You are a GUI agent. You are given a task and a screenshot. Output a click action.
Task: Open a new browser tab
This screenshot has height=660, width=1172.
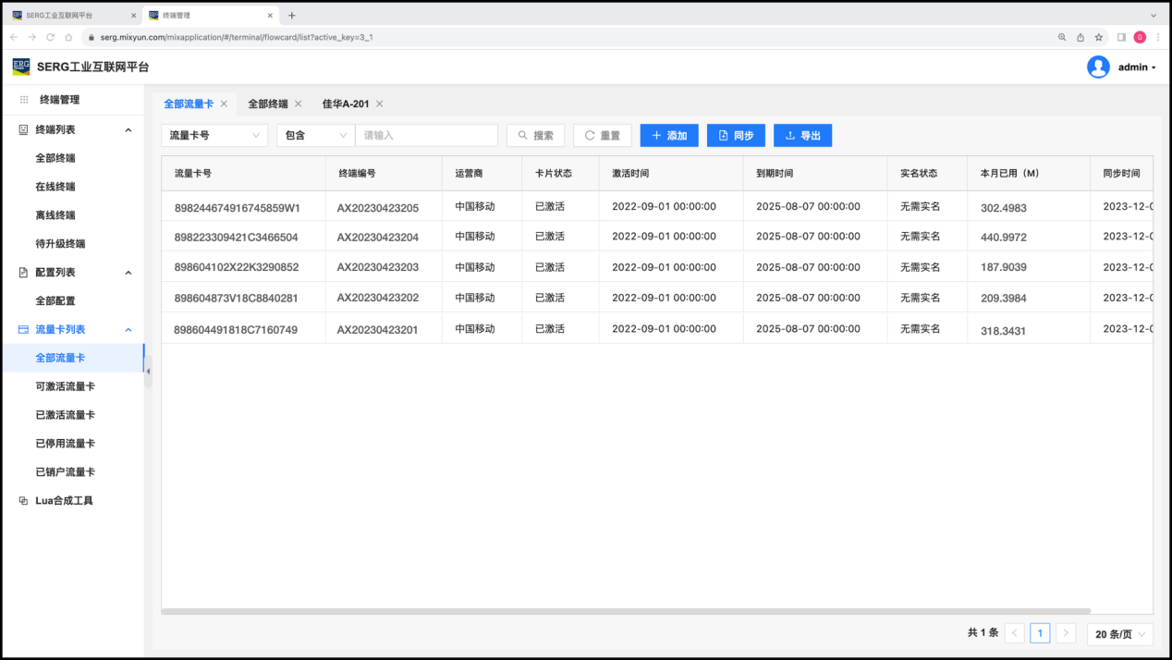292,16
